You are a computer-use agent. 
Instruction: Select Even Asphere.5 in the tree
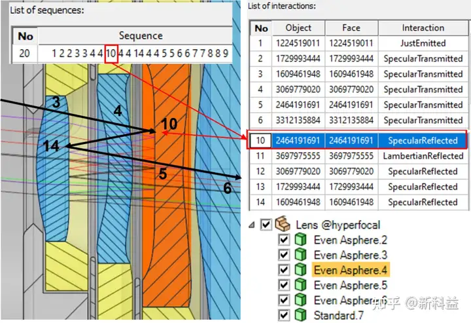click(350, 285)
